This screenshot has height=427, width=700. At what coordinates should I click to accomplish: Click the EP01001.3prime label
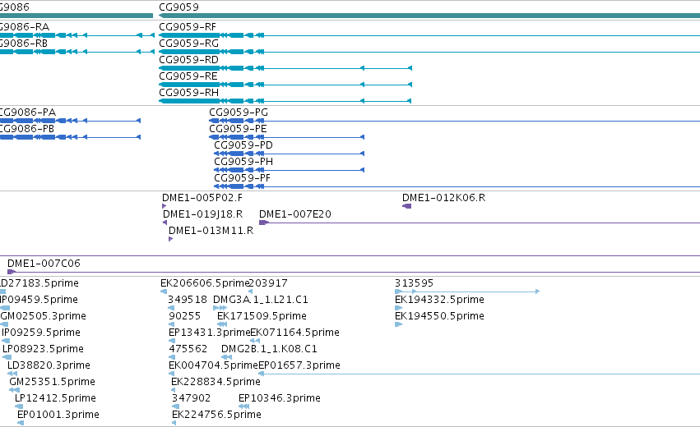58,415
